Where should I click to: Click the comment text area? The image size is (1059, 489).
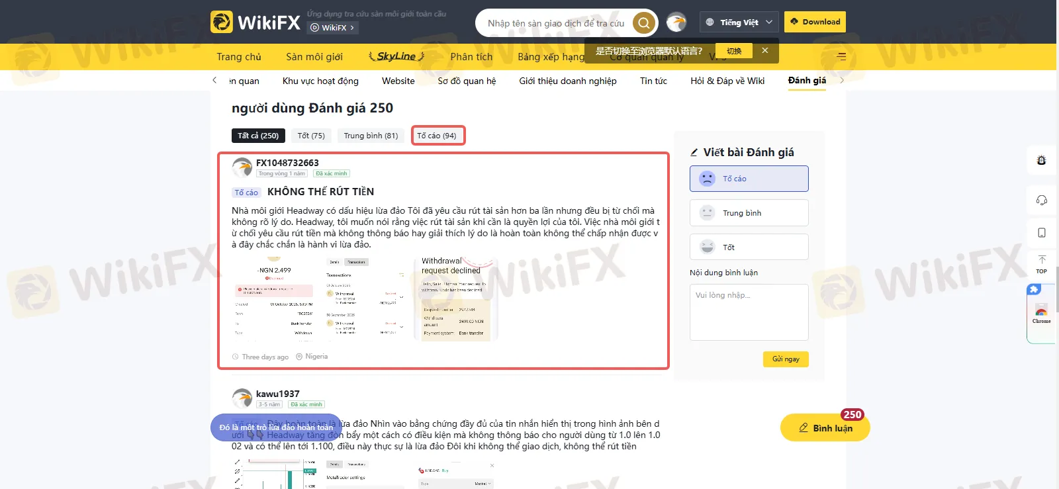[749, 312]
